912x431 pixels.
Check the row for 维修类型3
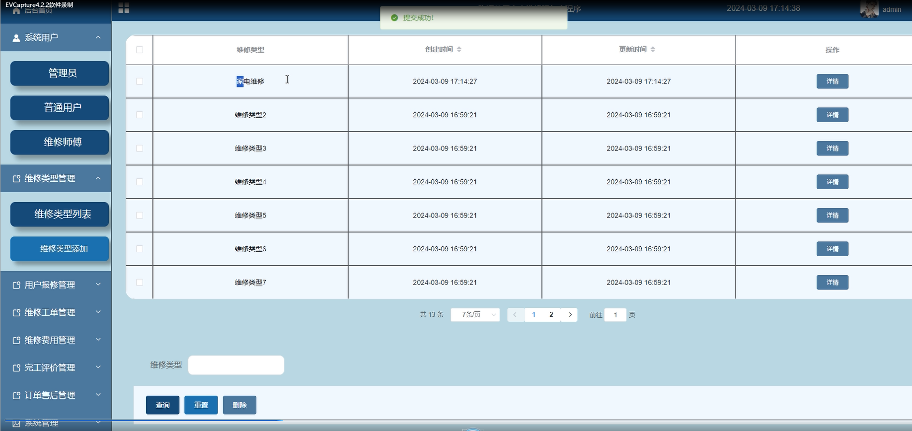point(140,148)
